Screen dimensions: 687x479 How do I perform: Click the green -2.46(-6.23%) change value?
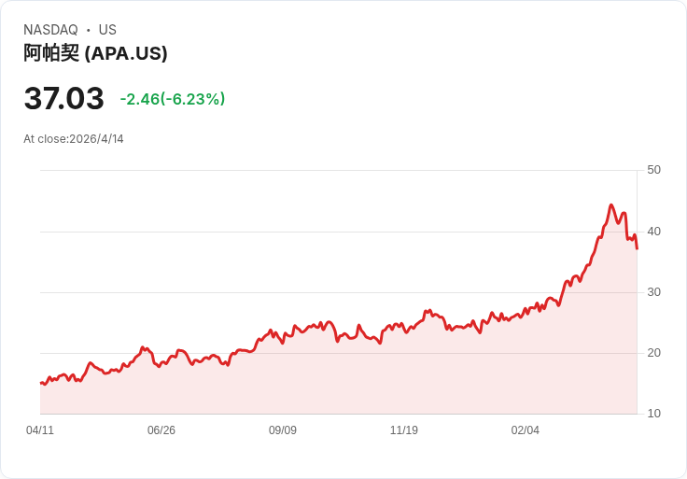173,99
